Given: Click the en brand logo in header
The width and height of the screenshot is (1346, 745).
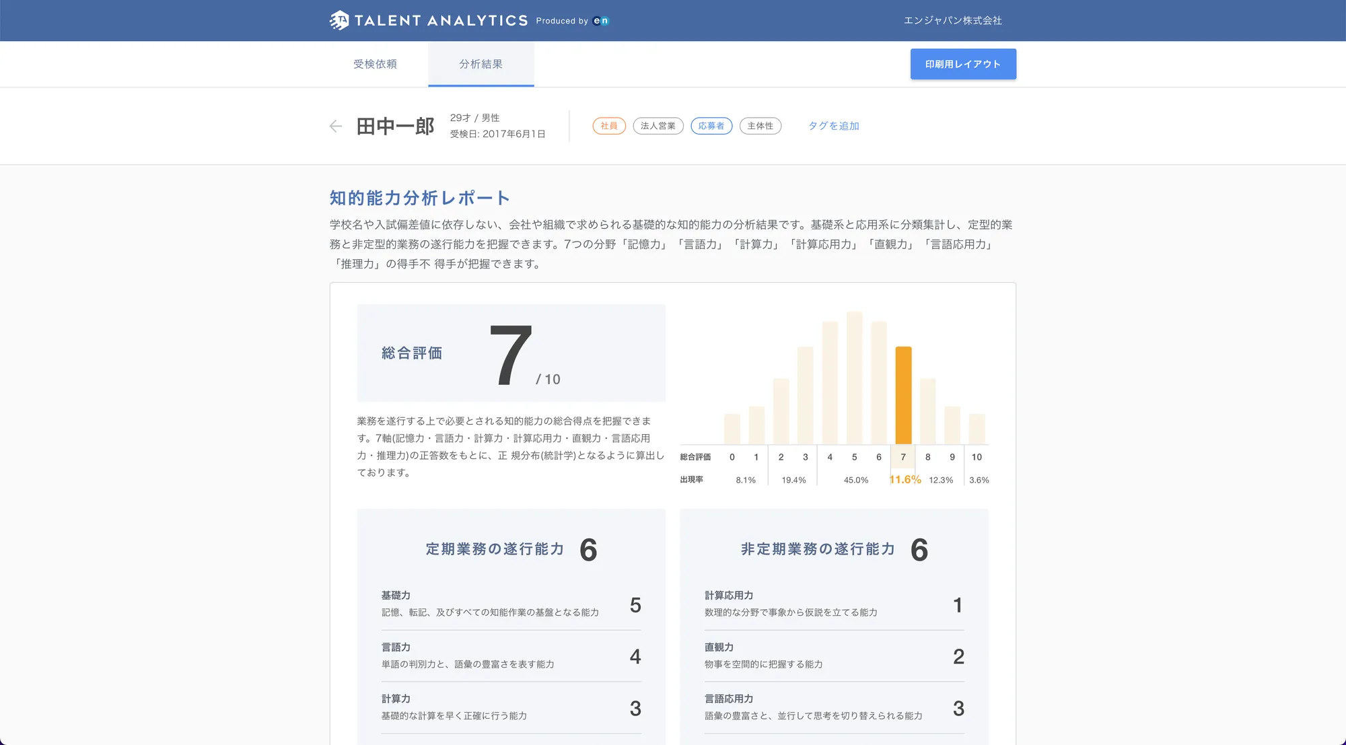Looking at the screenshot, I should (x=601, y=21).
